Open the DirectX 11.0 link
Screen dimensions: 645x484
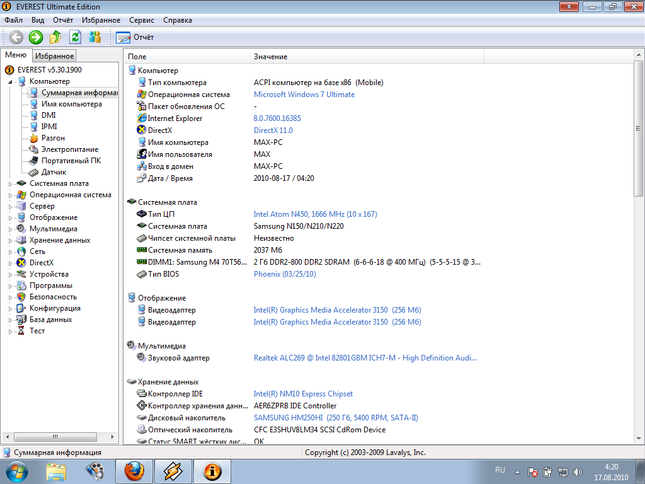coord(273,130)
